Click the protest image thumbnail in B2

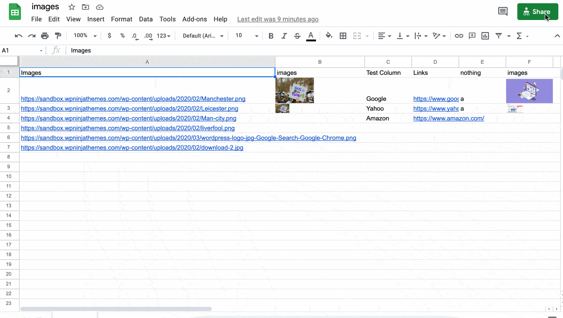pos(295,90)
